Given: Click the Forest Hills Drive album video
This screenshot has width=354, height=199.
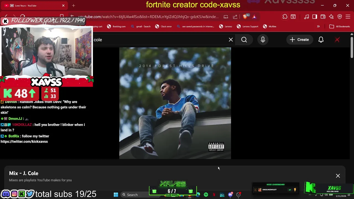Looking at the screenshot, I should (x=175, y=103).
